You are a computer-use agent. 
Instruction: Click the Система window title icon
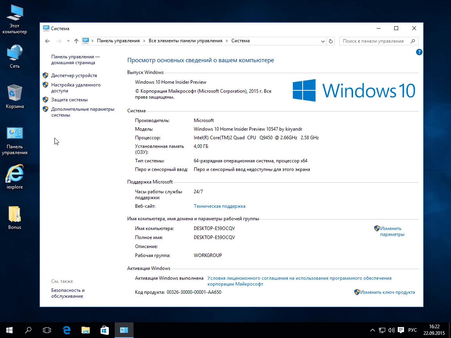tap(46, 28)
